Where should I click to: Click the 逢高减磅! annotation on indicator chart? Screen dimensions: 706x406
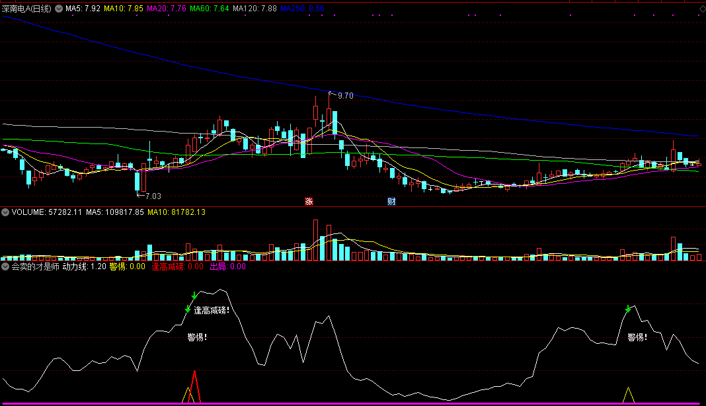coord(212,310)
